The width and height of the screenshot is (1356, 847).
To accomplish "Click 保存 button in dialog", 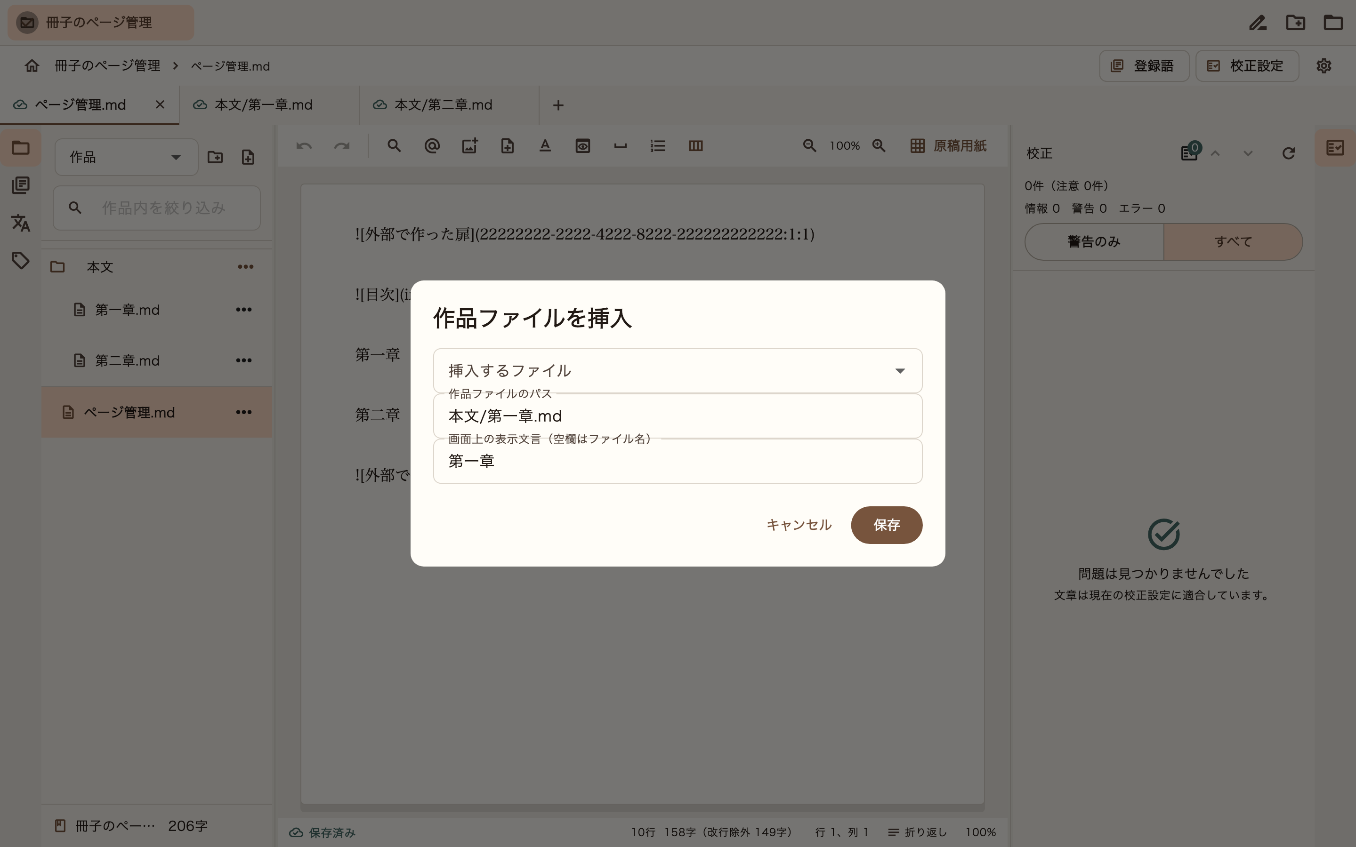I will coord(887,525).
